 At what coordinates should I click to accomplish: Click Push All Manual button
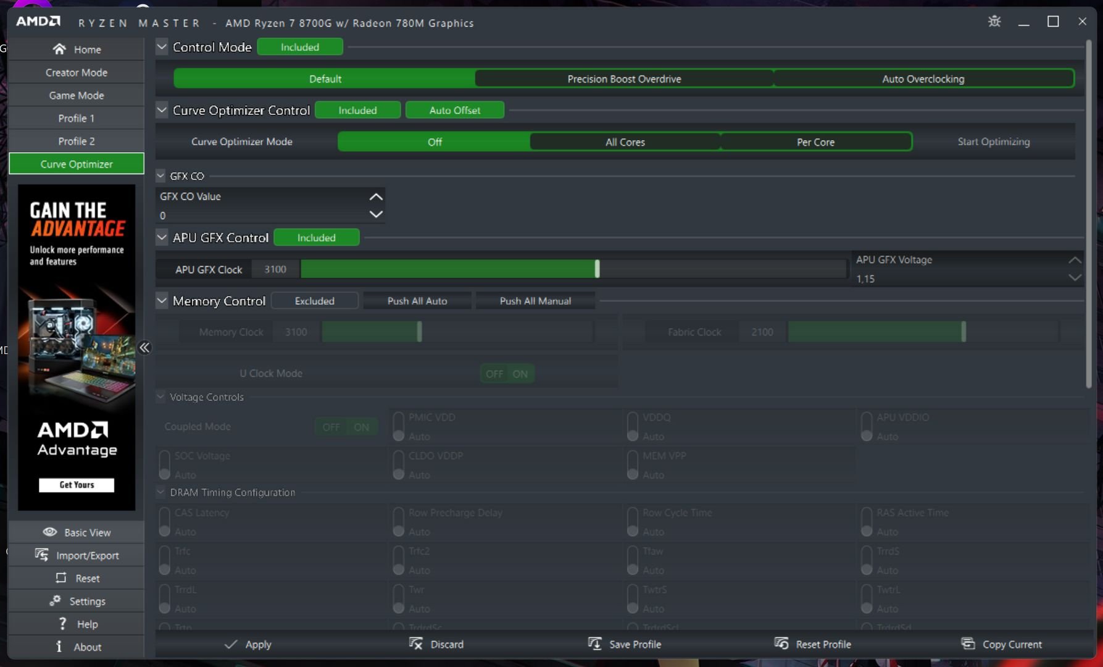[535, 301]
